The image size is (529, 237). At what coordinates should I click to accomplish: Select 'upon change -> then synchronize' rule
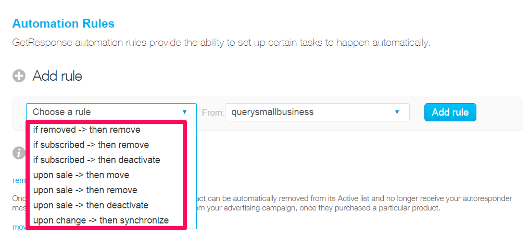point(100,220)
